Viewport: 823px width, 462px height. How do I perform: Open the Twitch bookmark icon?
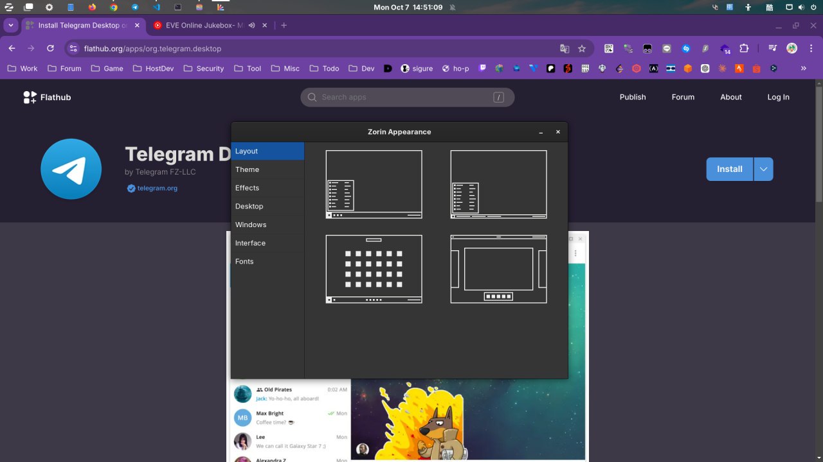pyautogui.click(x=483, y=69)
